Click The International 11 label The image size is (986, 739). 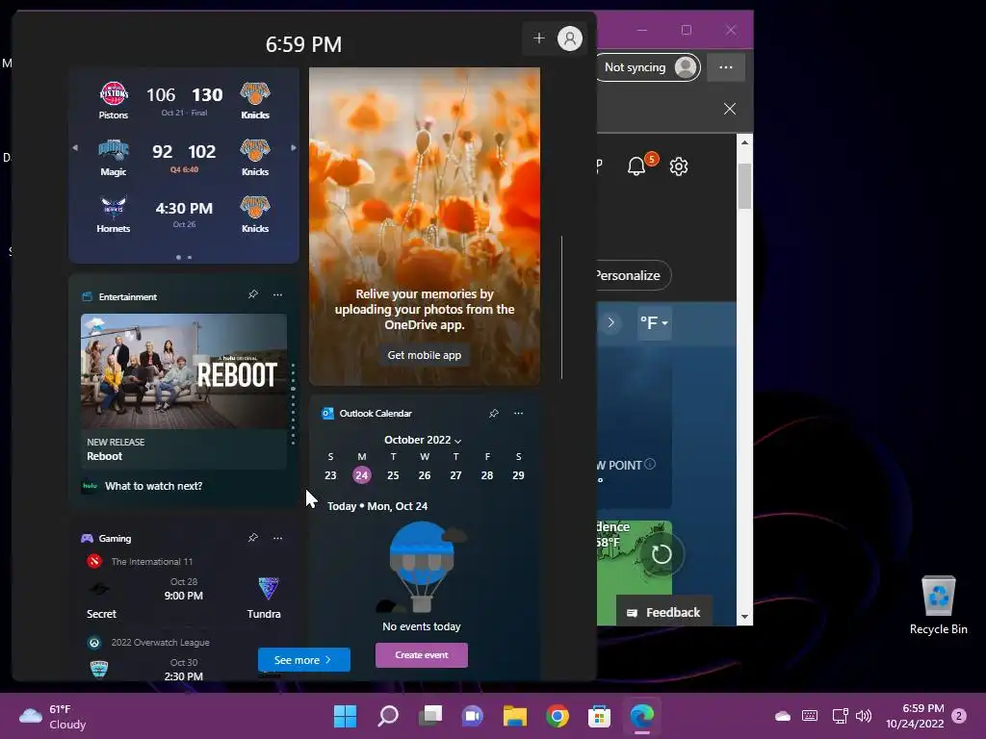(151, 561)
